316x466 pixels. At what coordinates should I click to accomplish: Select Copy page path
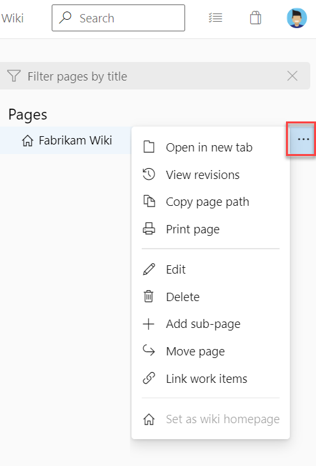pyautogui.click(x=211, y=202)
